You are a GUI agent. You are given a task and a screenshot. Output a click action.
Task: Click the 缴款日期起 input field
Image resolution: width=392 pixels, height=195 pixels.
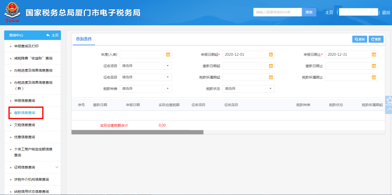pyautogui.click(x=249, y=66)
